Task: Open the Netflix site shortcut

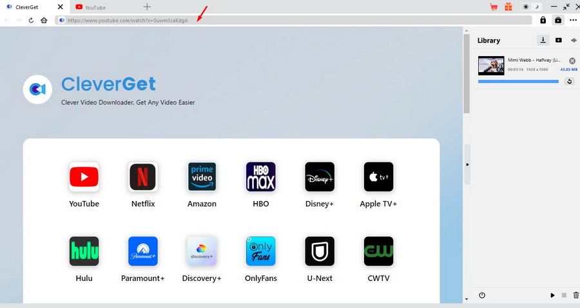Action: (x=143, y=177)
